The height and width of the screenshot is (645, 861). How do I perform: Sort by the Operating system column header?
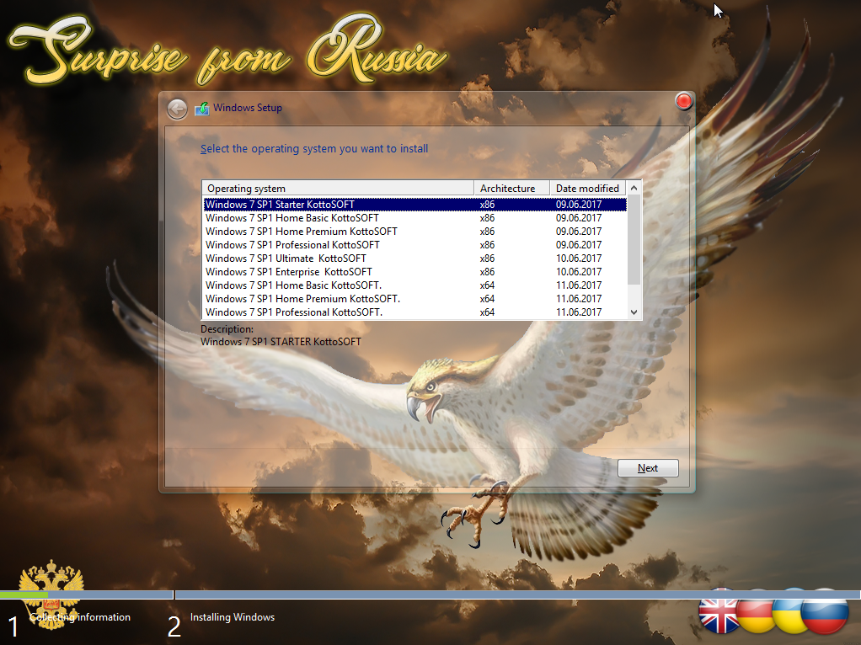point(338,189)
